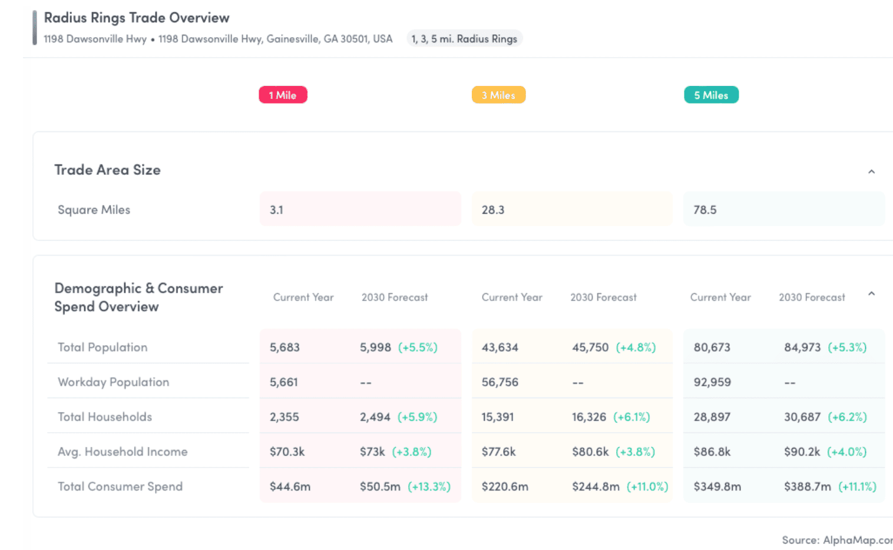
Task: Click the 3 Miles total population 43,634
Action: pyautogui.click(x=500, y=347)
